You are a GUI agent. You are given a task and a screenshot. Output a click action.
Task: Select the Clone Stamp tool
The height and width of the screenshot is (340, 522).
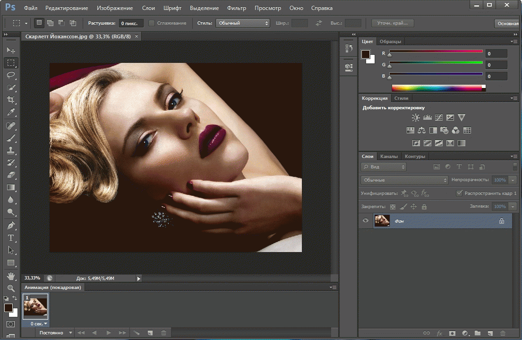(11, 150)
